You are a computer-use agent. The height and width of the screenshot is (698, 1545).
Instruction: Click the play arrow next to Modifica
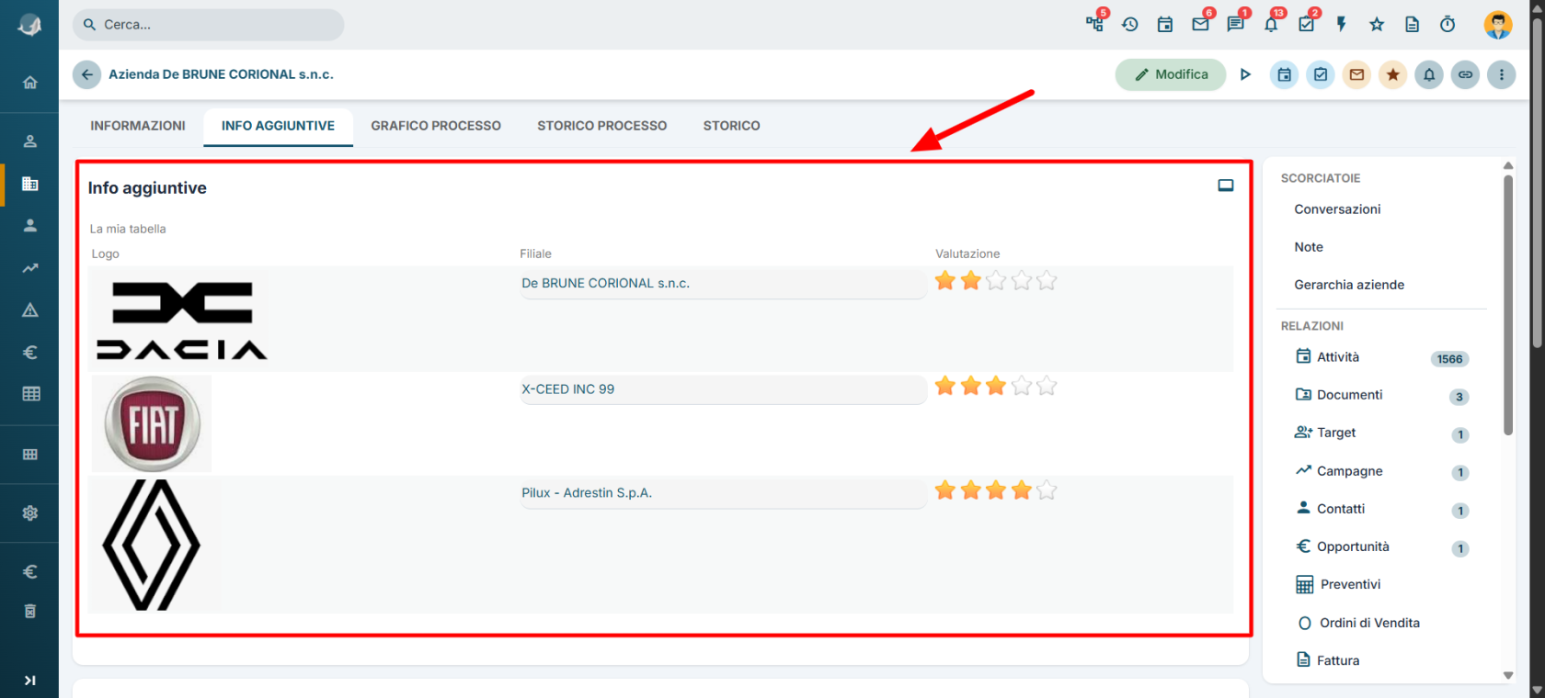(1245, 74)
